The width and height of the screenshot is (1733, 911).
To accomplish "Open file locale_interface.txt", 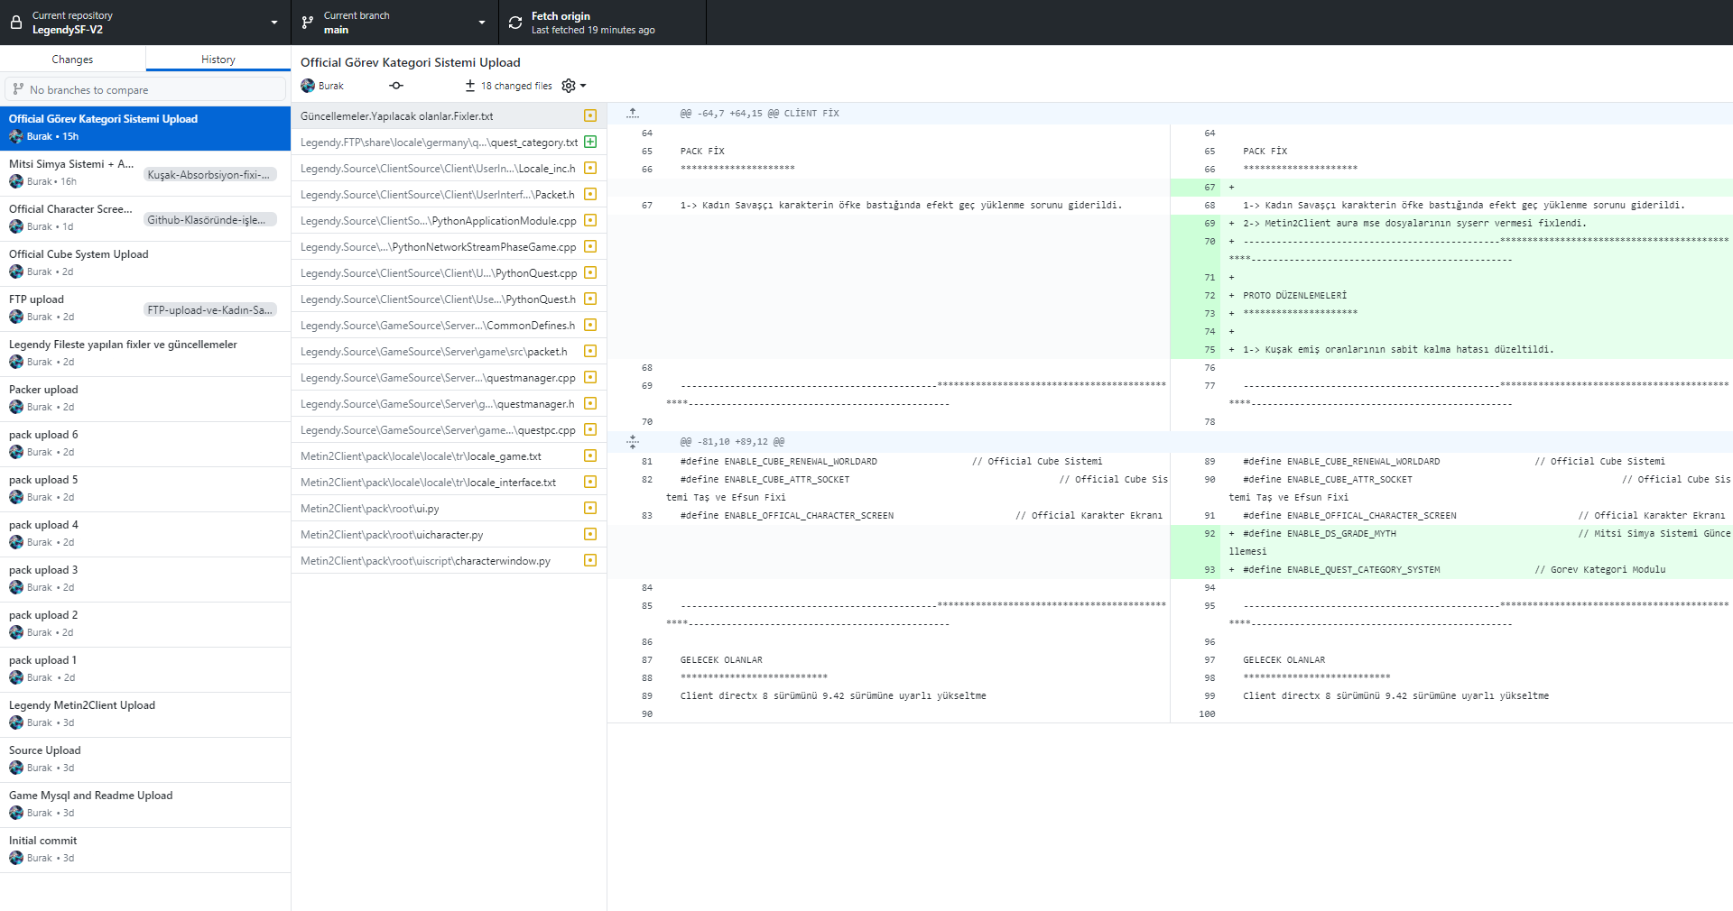I will pos(449,482).
